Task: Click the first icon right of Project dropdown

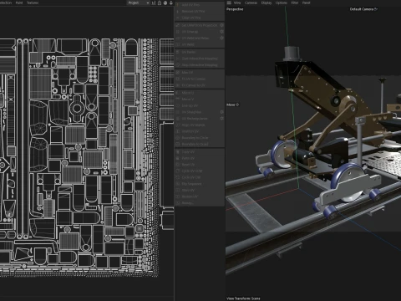Action: [x=154, y=3]
